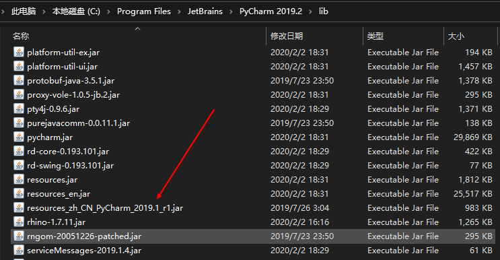Sort files by the 类型 column header
This screenshot has width=500, height=260.
point(375,36)
